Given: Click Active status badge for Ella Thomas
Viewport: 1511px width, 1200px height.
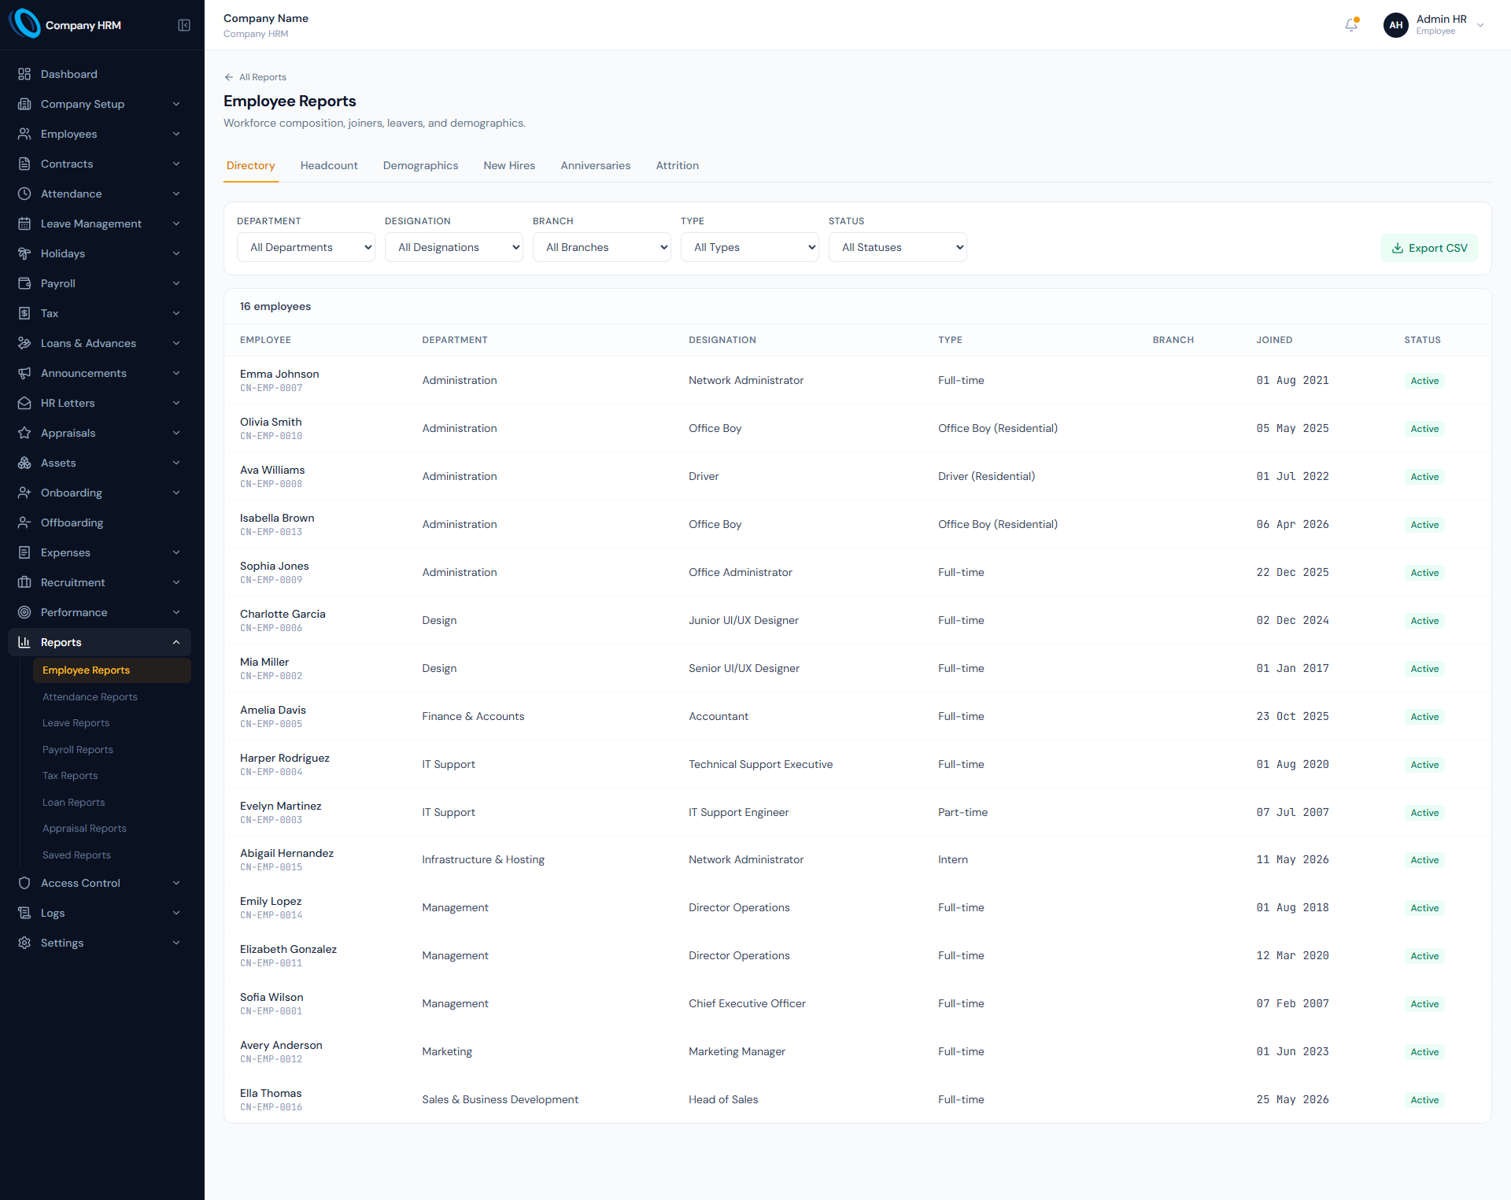Looking at the screenshot, I should click(x=1424, y=1100).
